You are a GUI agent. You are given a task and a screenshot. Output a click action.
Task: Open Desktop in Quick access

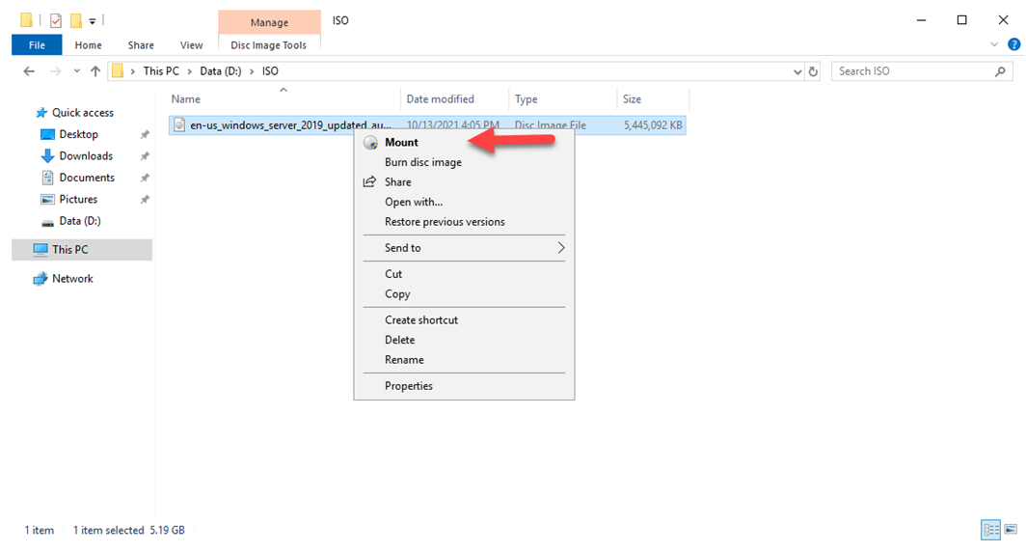pyautogui.click(x=78, y=134)
